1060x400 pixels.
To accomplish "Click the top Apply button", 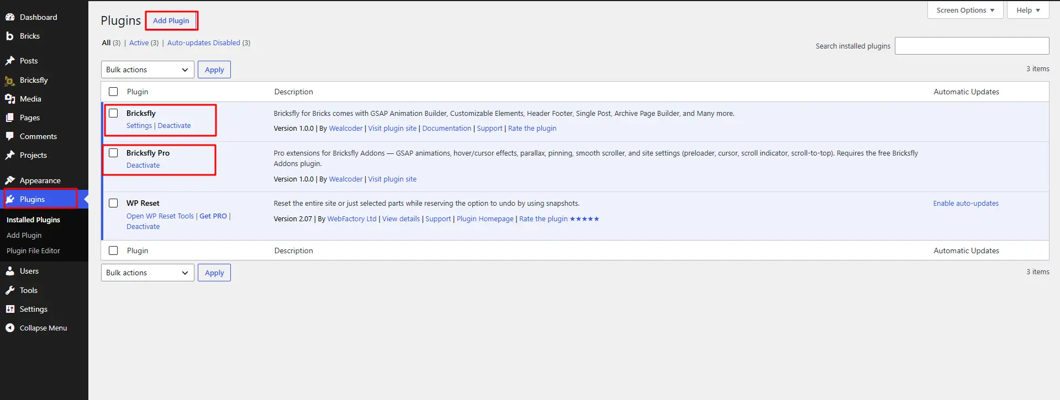I will 214,70.
